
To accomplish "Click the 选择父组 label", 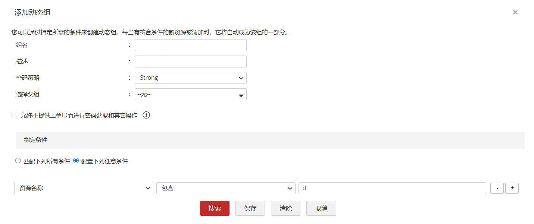I will (x=28, y=94).
